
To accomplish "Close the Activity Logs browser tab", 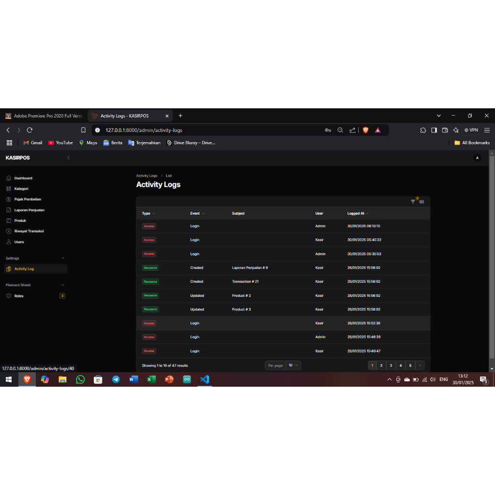I will [x=167, y=116].
